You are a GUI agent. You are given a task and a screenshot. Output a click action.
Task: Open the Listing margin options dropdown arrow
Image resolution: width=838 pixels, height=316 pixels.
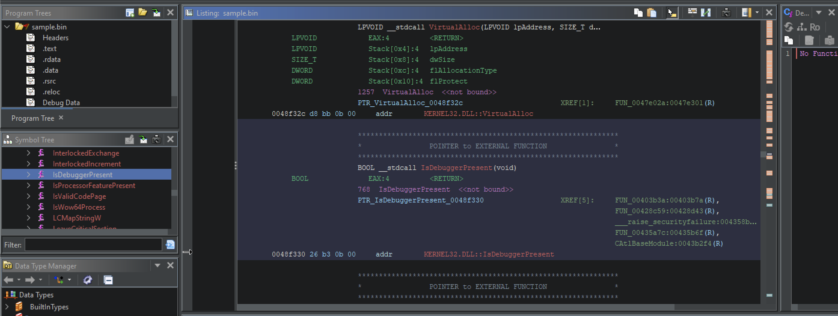pos(757,13)
